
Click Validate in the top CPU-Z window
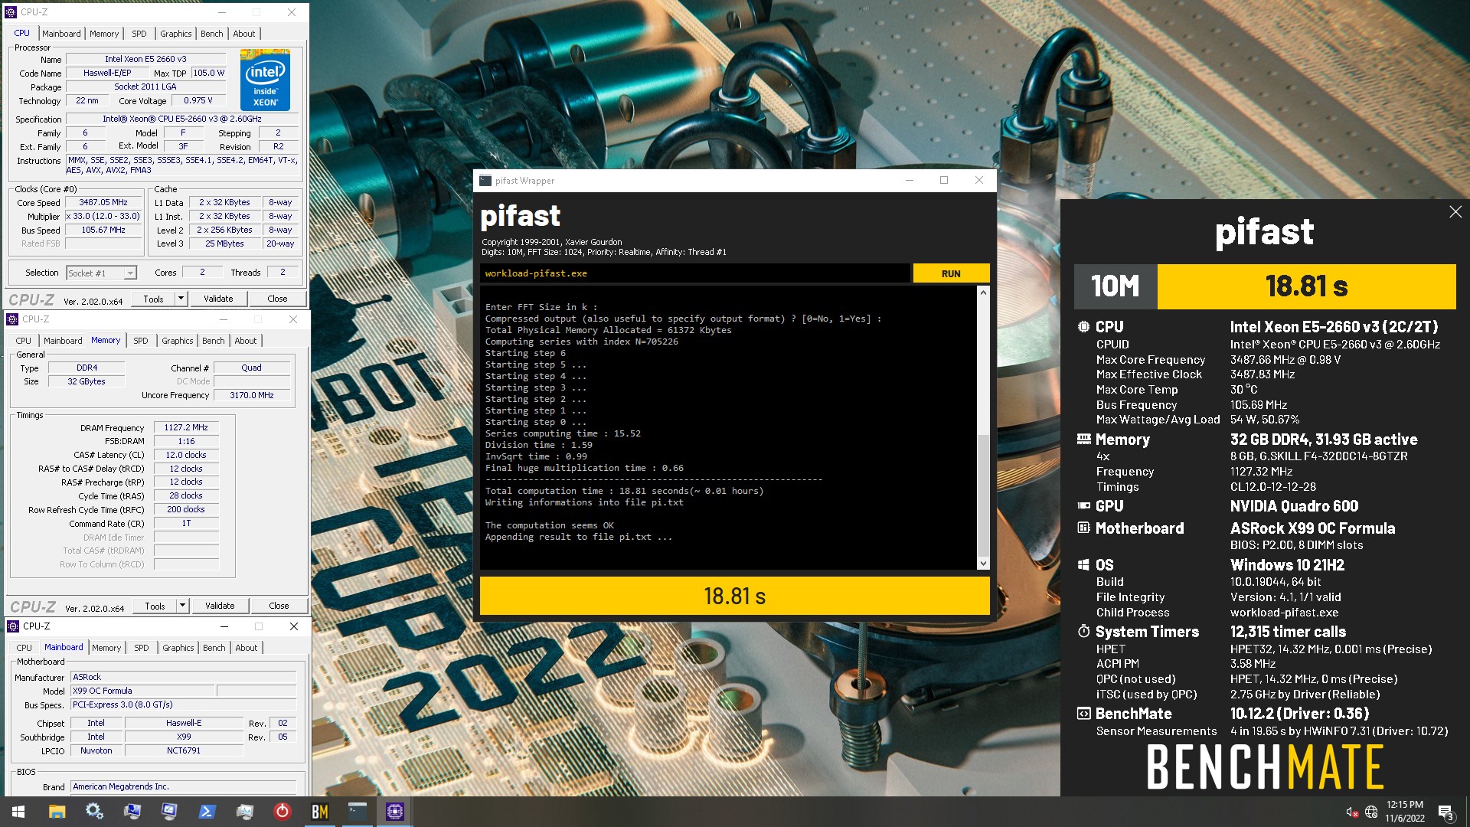(218, 299)
